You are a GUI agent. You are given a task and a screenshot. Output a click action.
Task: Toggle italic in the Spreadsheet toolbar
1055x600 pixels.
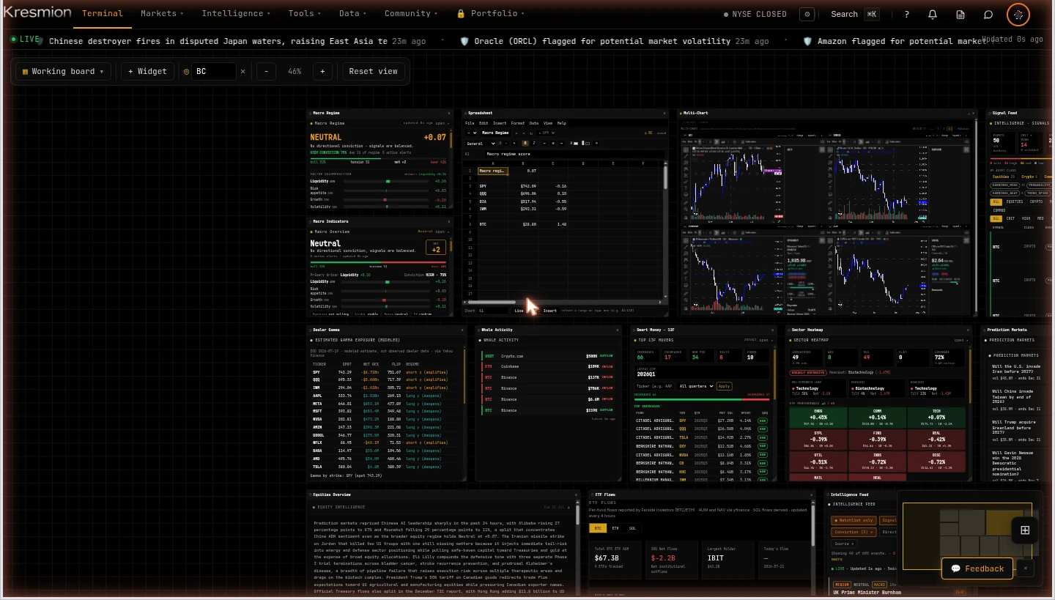534,143
